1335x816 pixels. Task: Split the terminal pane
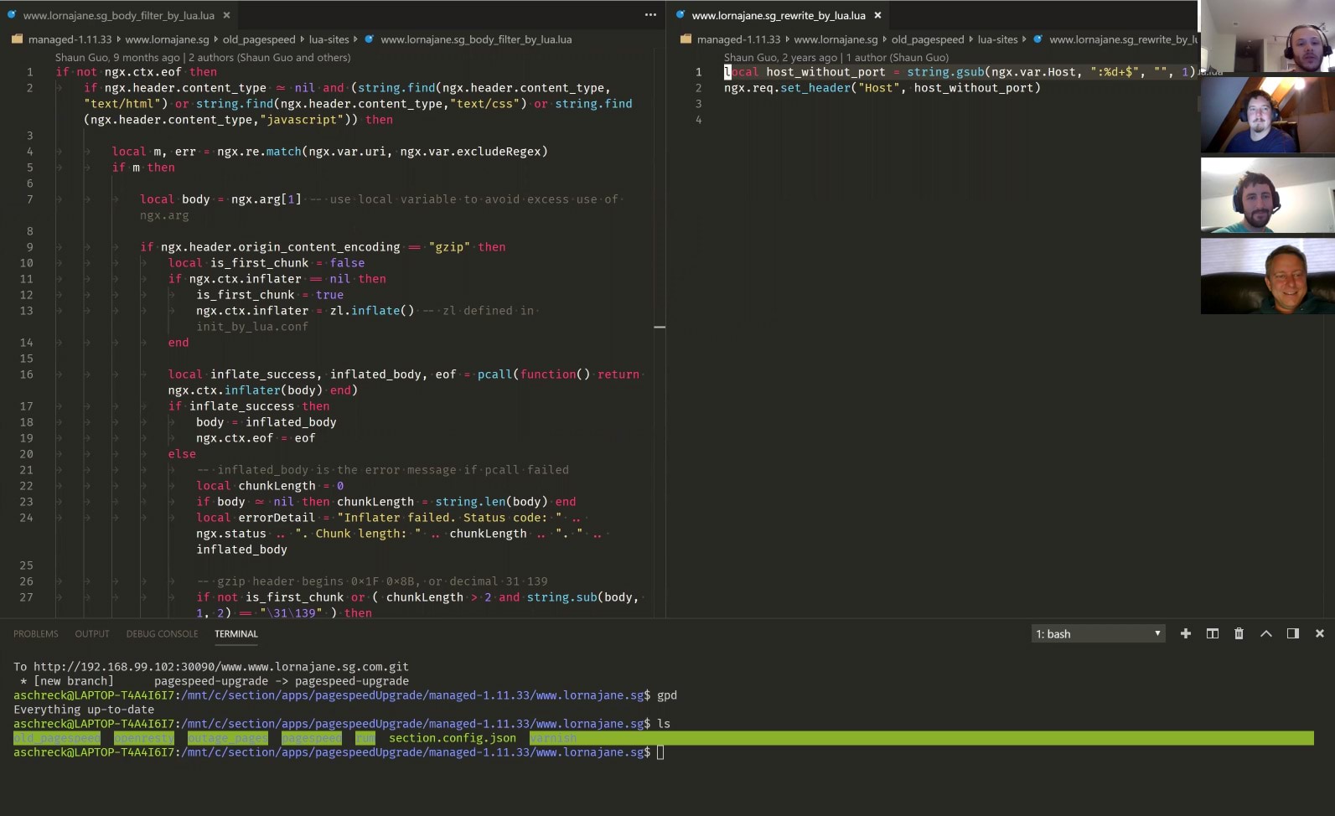[x=1212, y=633]
